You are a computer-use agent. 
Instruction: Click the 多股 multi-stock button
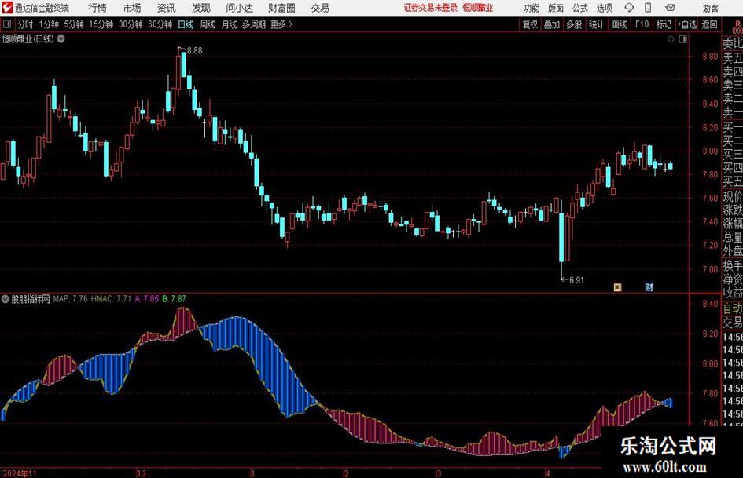coord(574,24)
